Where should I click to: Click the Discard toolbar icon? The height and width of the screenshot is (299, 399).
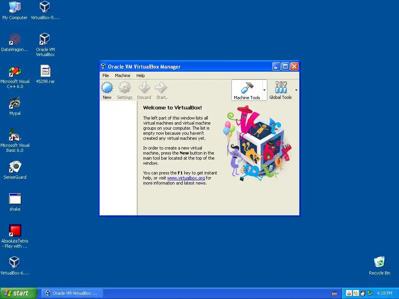144,90
